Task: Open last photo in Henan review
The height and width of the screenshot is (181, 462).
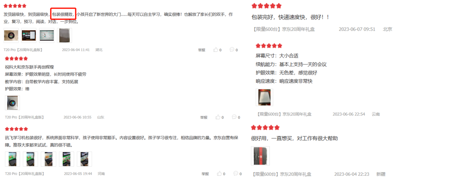Action: [84, 159]
